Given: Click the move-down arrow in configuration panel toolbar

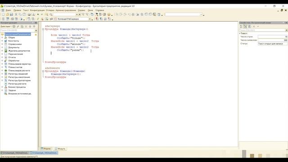Looking at the screenshot, I should click(x=34, y=27).
